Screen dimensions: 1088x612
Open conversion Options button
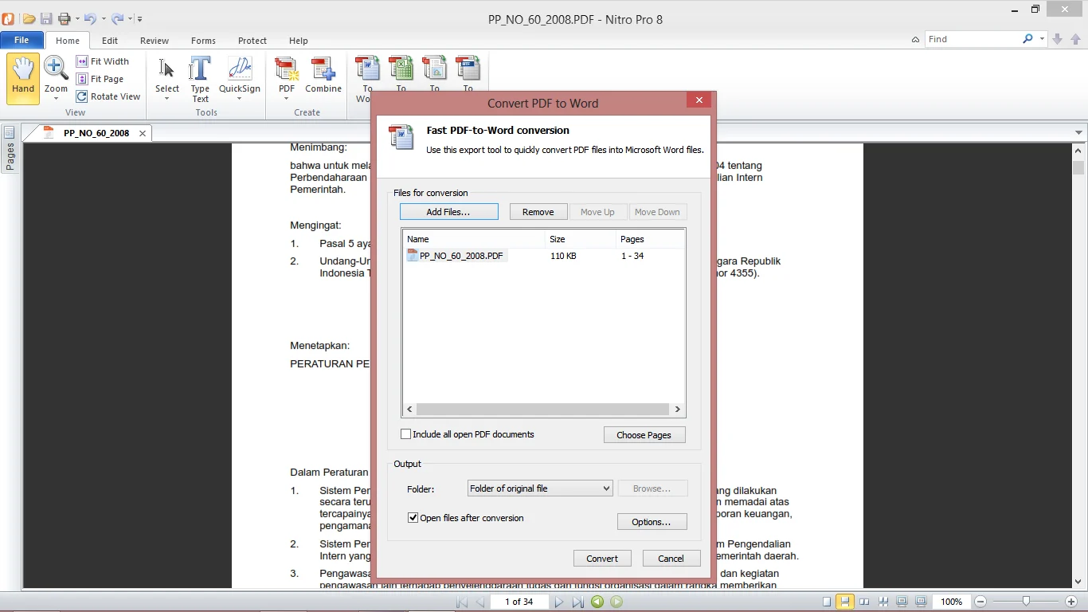652,522
